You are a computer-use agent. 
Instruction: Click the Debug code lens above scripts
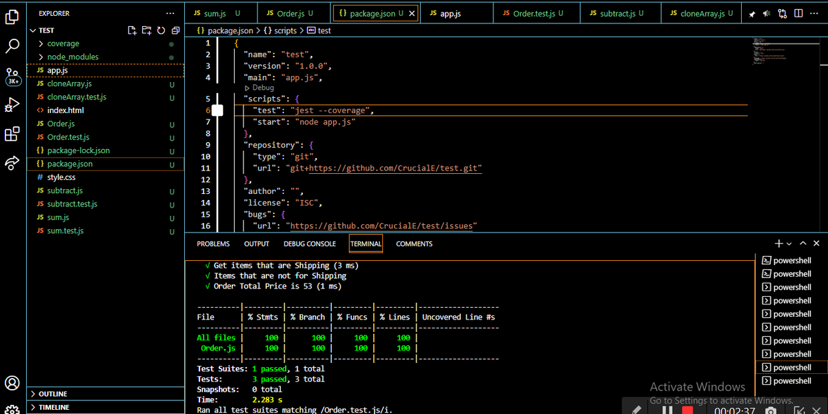point(259,88)
